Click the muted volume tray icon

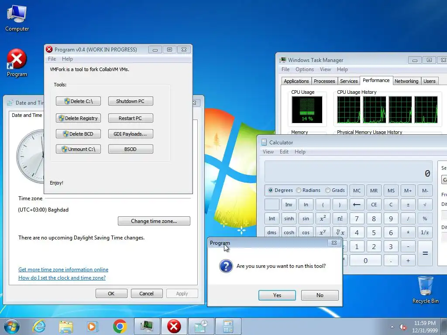[x=403, y=327]
